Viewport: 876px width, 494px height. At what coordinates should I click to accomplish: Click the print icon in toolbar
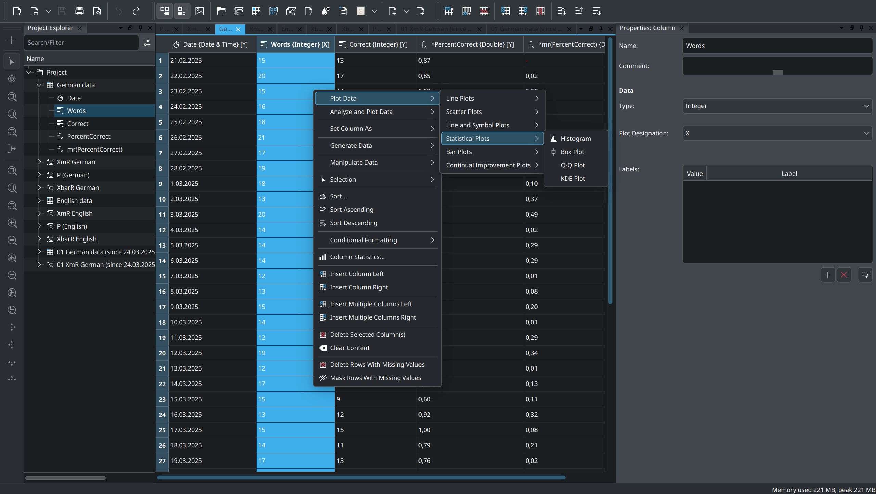79,11
